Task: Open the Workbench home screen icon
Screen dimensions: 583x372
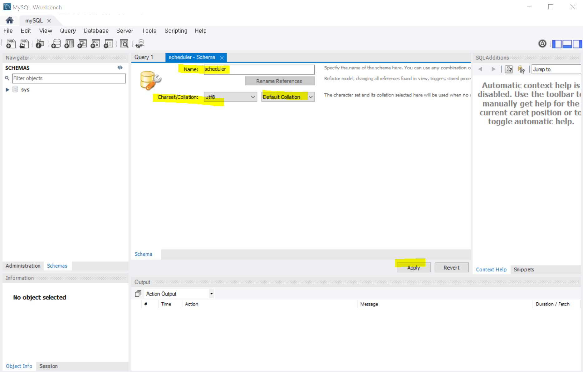Action: 9,20
